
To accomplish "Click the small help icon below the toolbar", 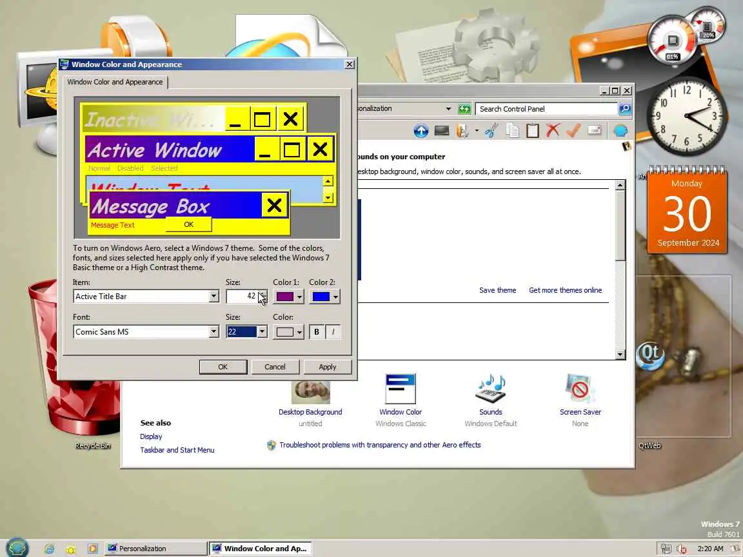I will coord(626,146).
